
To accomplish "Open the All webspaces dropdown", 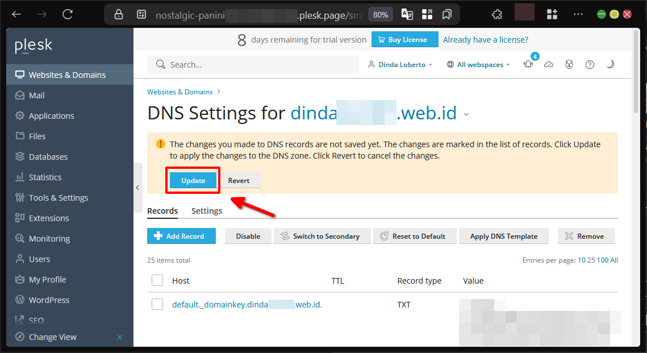I will click(479, 65).
